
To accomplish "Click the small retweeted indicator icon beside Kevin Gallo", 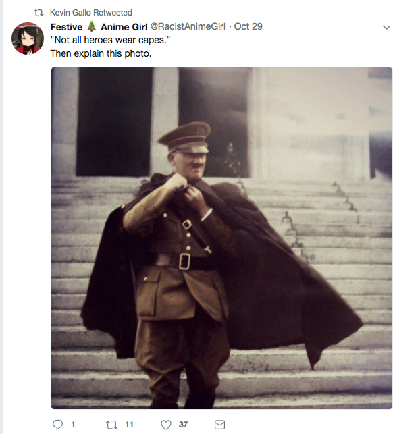I will pyautogui.click(x=38, y=13).
